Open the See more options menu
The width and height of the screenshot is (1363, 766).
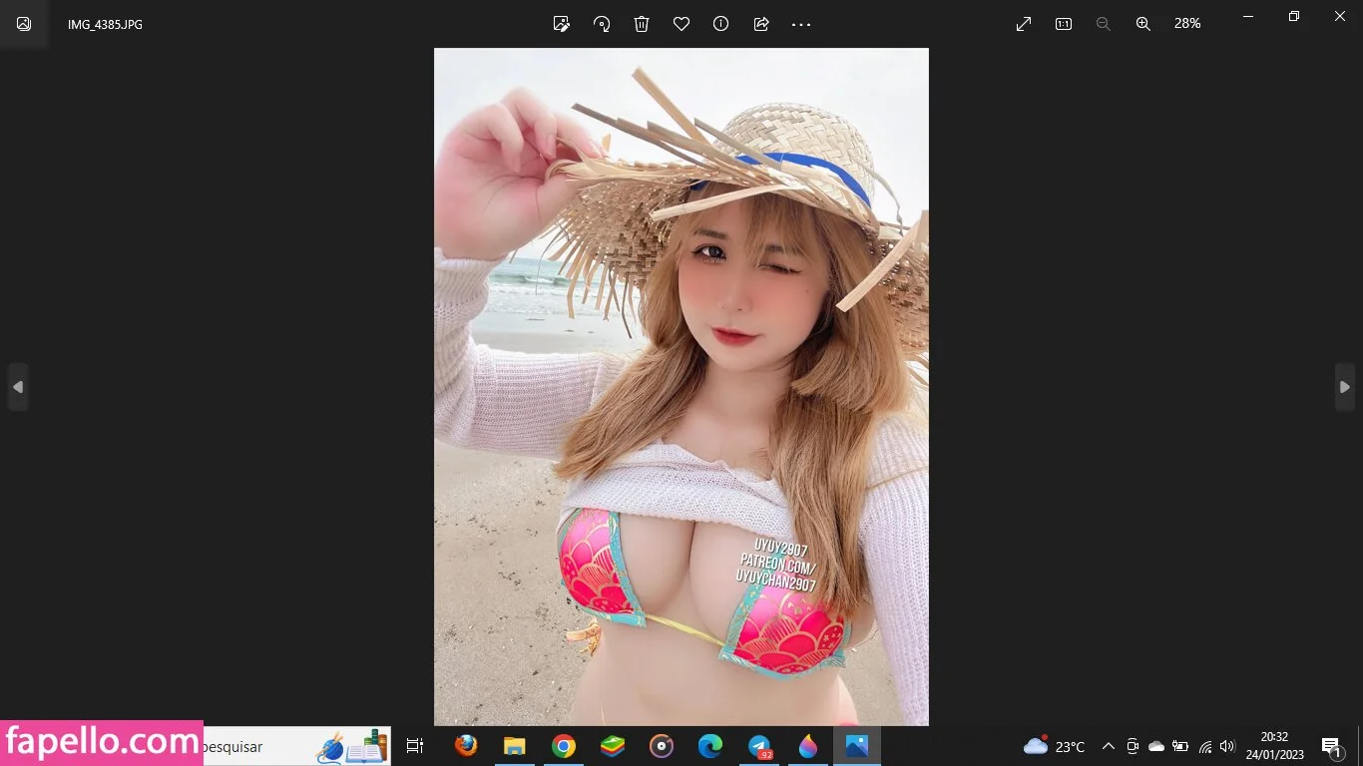801,24
